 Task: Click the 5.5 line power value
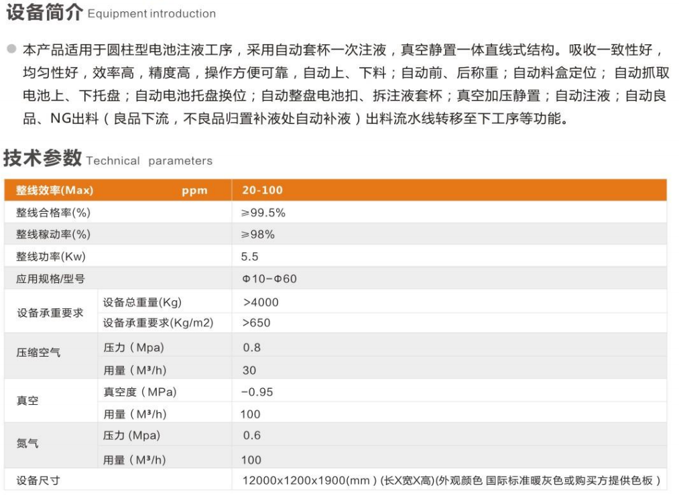[x=249, y=257]
